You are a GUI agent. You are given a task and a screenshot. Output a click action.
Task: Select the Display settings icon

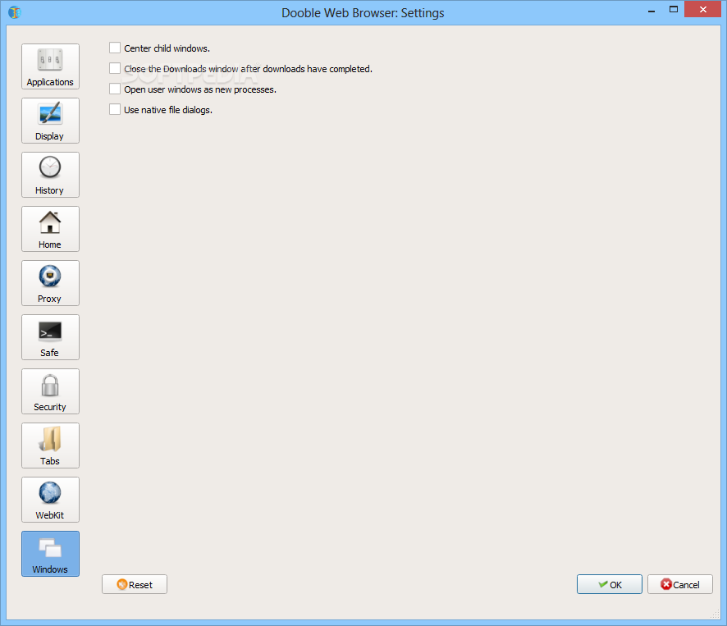(x=50, y=121)
